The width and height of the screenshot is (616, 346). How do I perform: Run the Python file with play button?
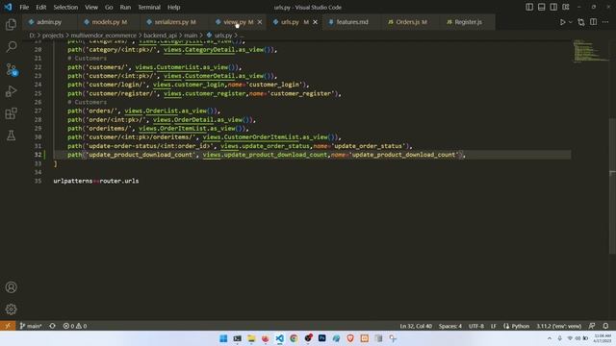click(x=562, y=22)
